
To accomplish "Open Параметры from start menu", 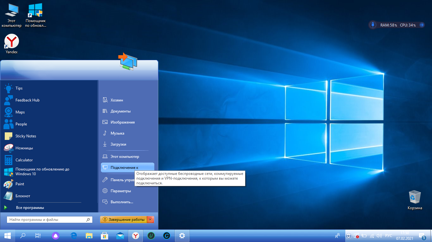I will point(120,191).
